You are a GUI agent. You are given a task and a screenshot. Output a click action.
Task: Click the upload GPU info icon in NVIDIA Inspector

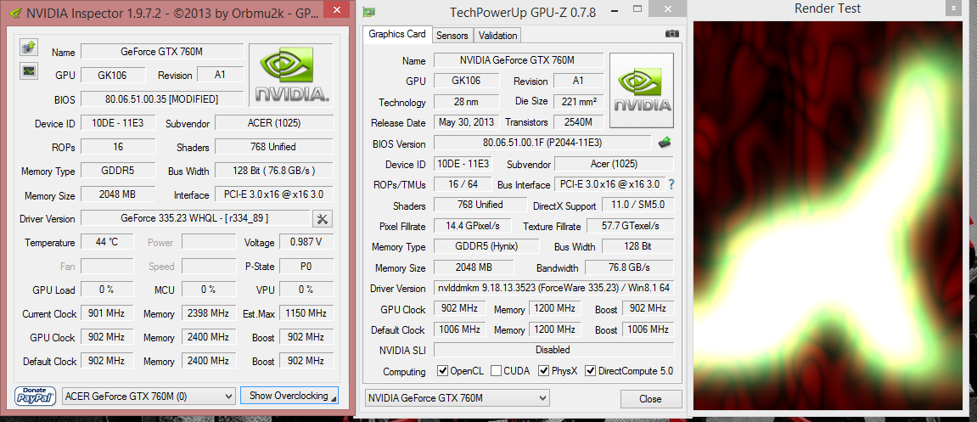click(29, 47)
